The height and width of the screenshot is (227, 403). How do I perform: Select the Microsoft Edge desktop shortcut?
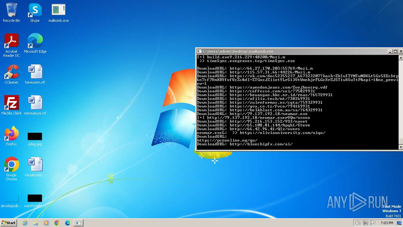pos(35,44)
